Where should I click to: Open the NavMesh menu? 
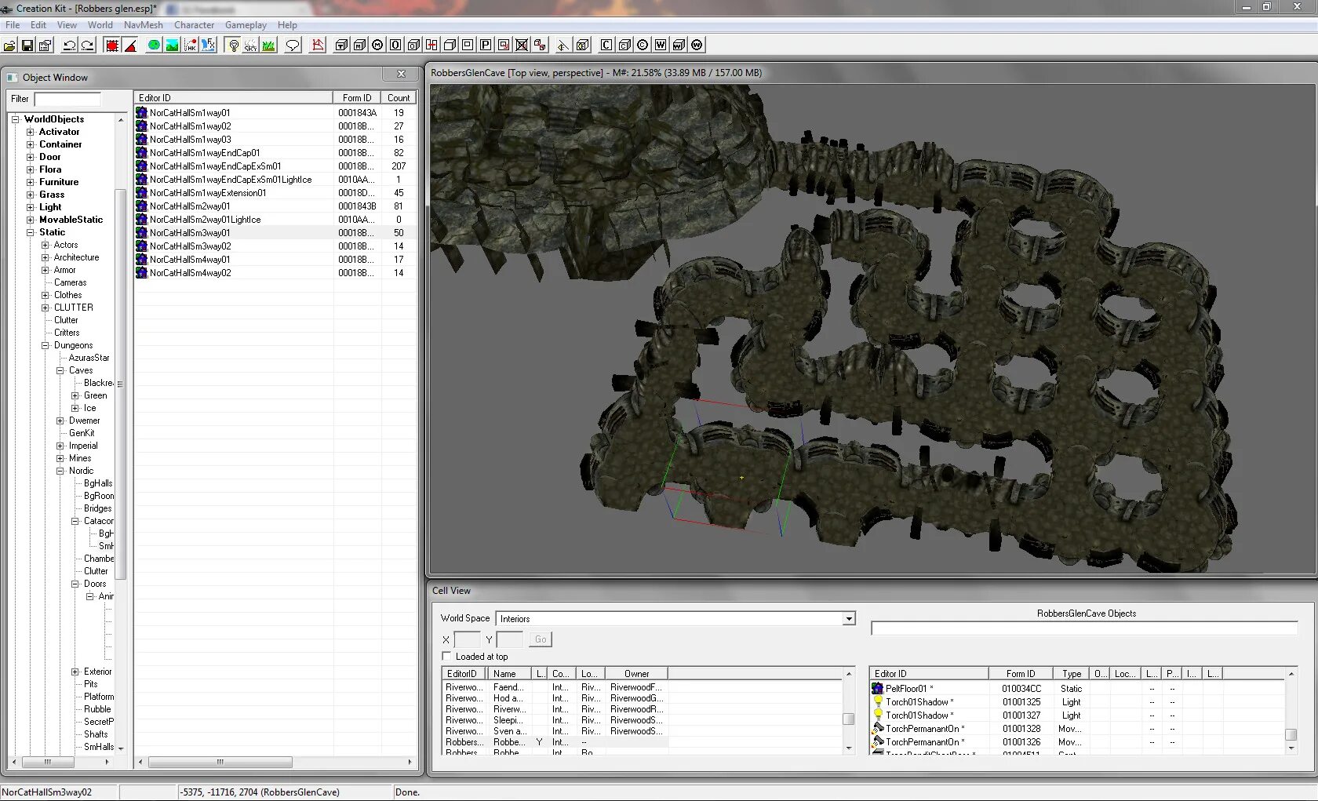(x=144, y=25)
